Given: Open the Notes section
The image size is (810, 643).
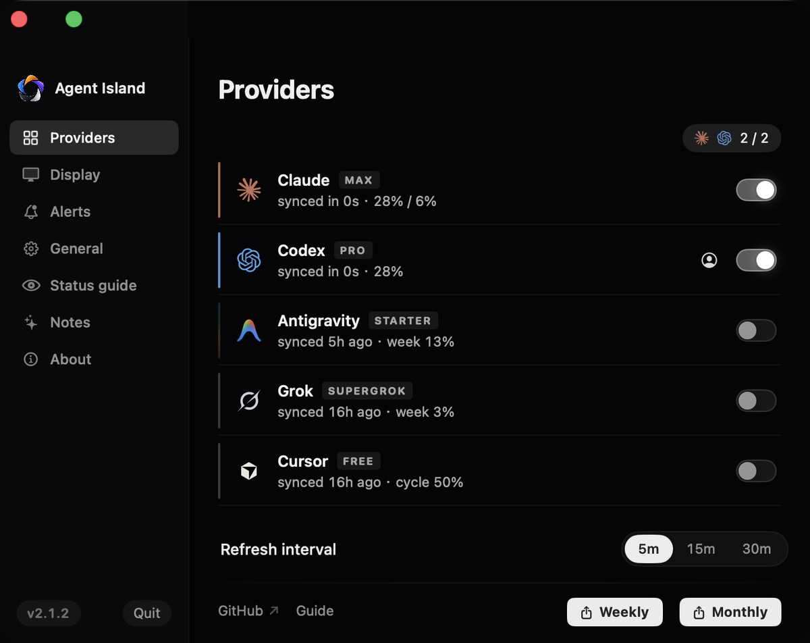Looking at the screenshot, I should 94,323.
